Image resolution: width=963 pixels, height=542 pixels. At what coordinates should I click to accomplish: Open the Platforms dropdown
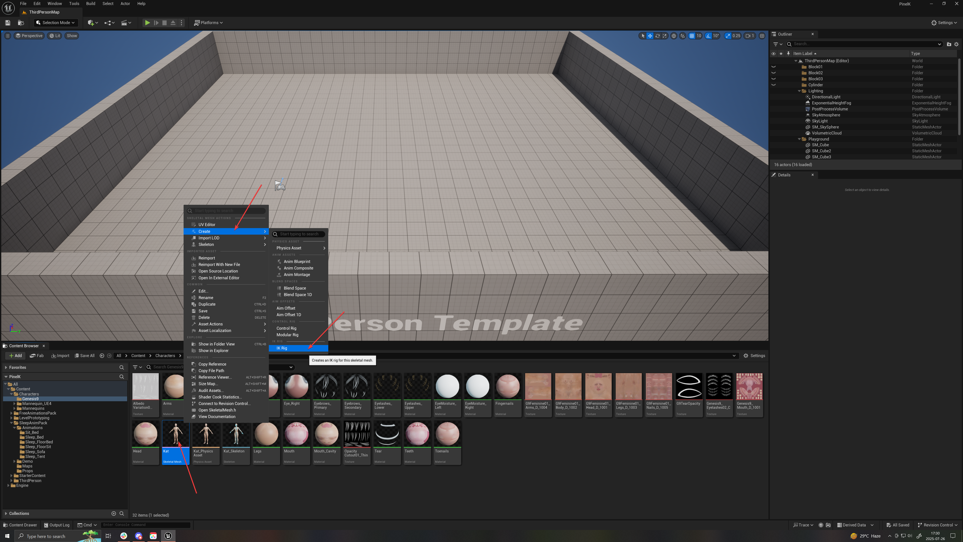[208, 23]
